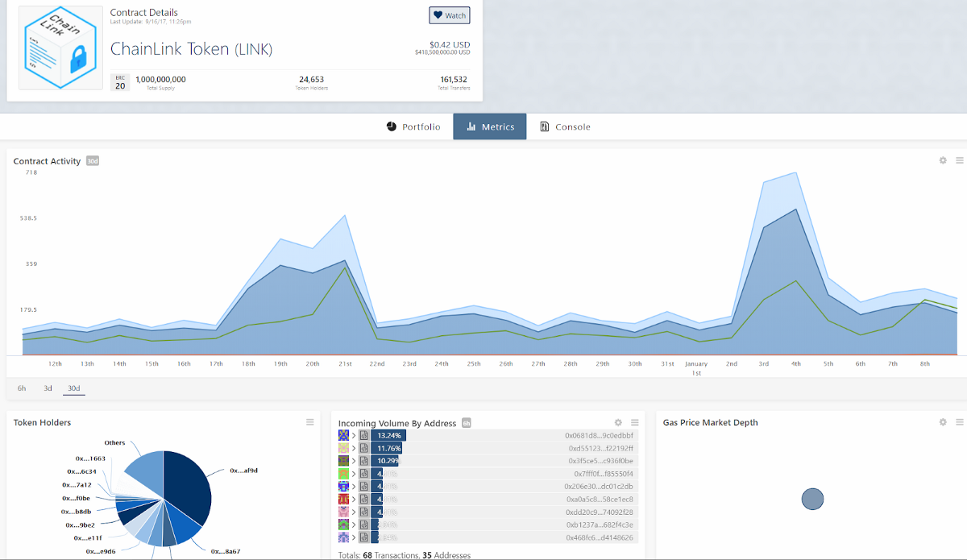Click identicon for address 0x468fc6…d4148626
Image resolution: width=967 pixels, height=560 pixels.
[x=343, y=537]
